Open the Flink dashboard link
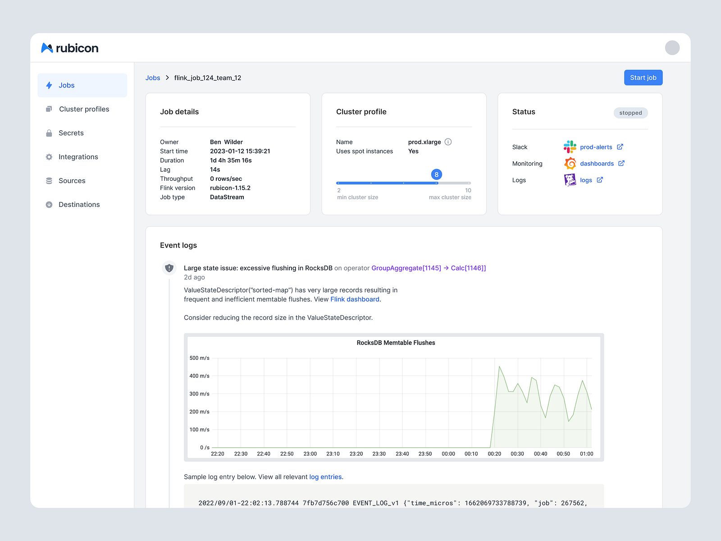Image resolution: width=721 pixels, height=541 pixels. tap(355, 299)
